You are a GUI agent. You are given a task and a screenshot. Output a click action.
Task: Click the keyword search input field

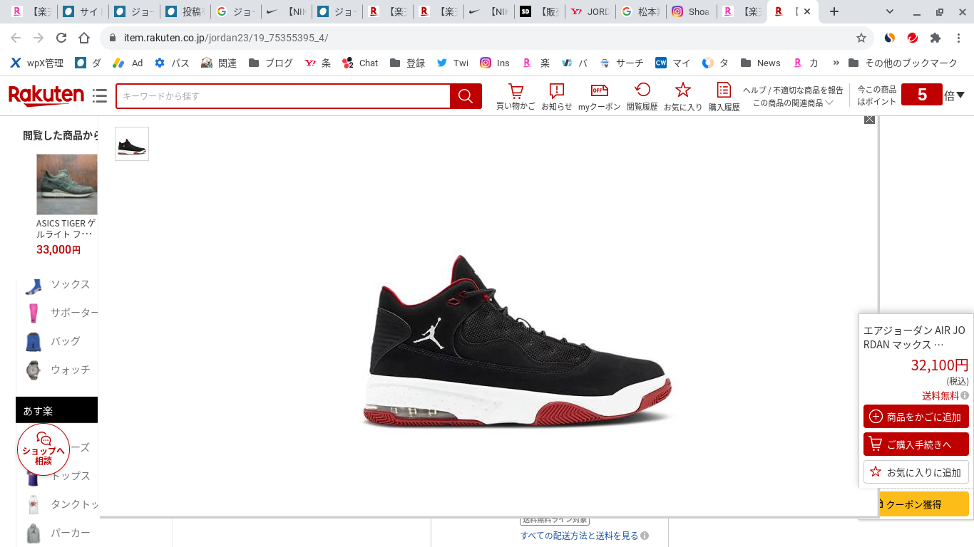pyautogui.click(x=283, y=96)
